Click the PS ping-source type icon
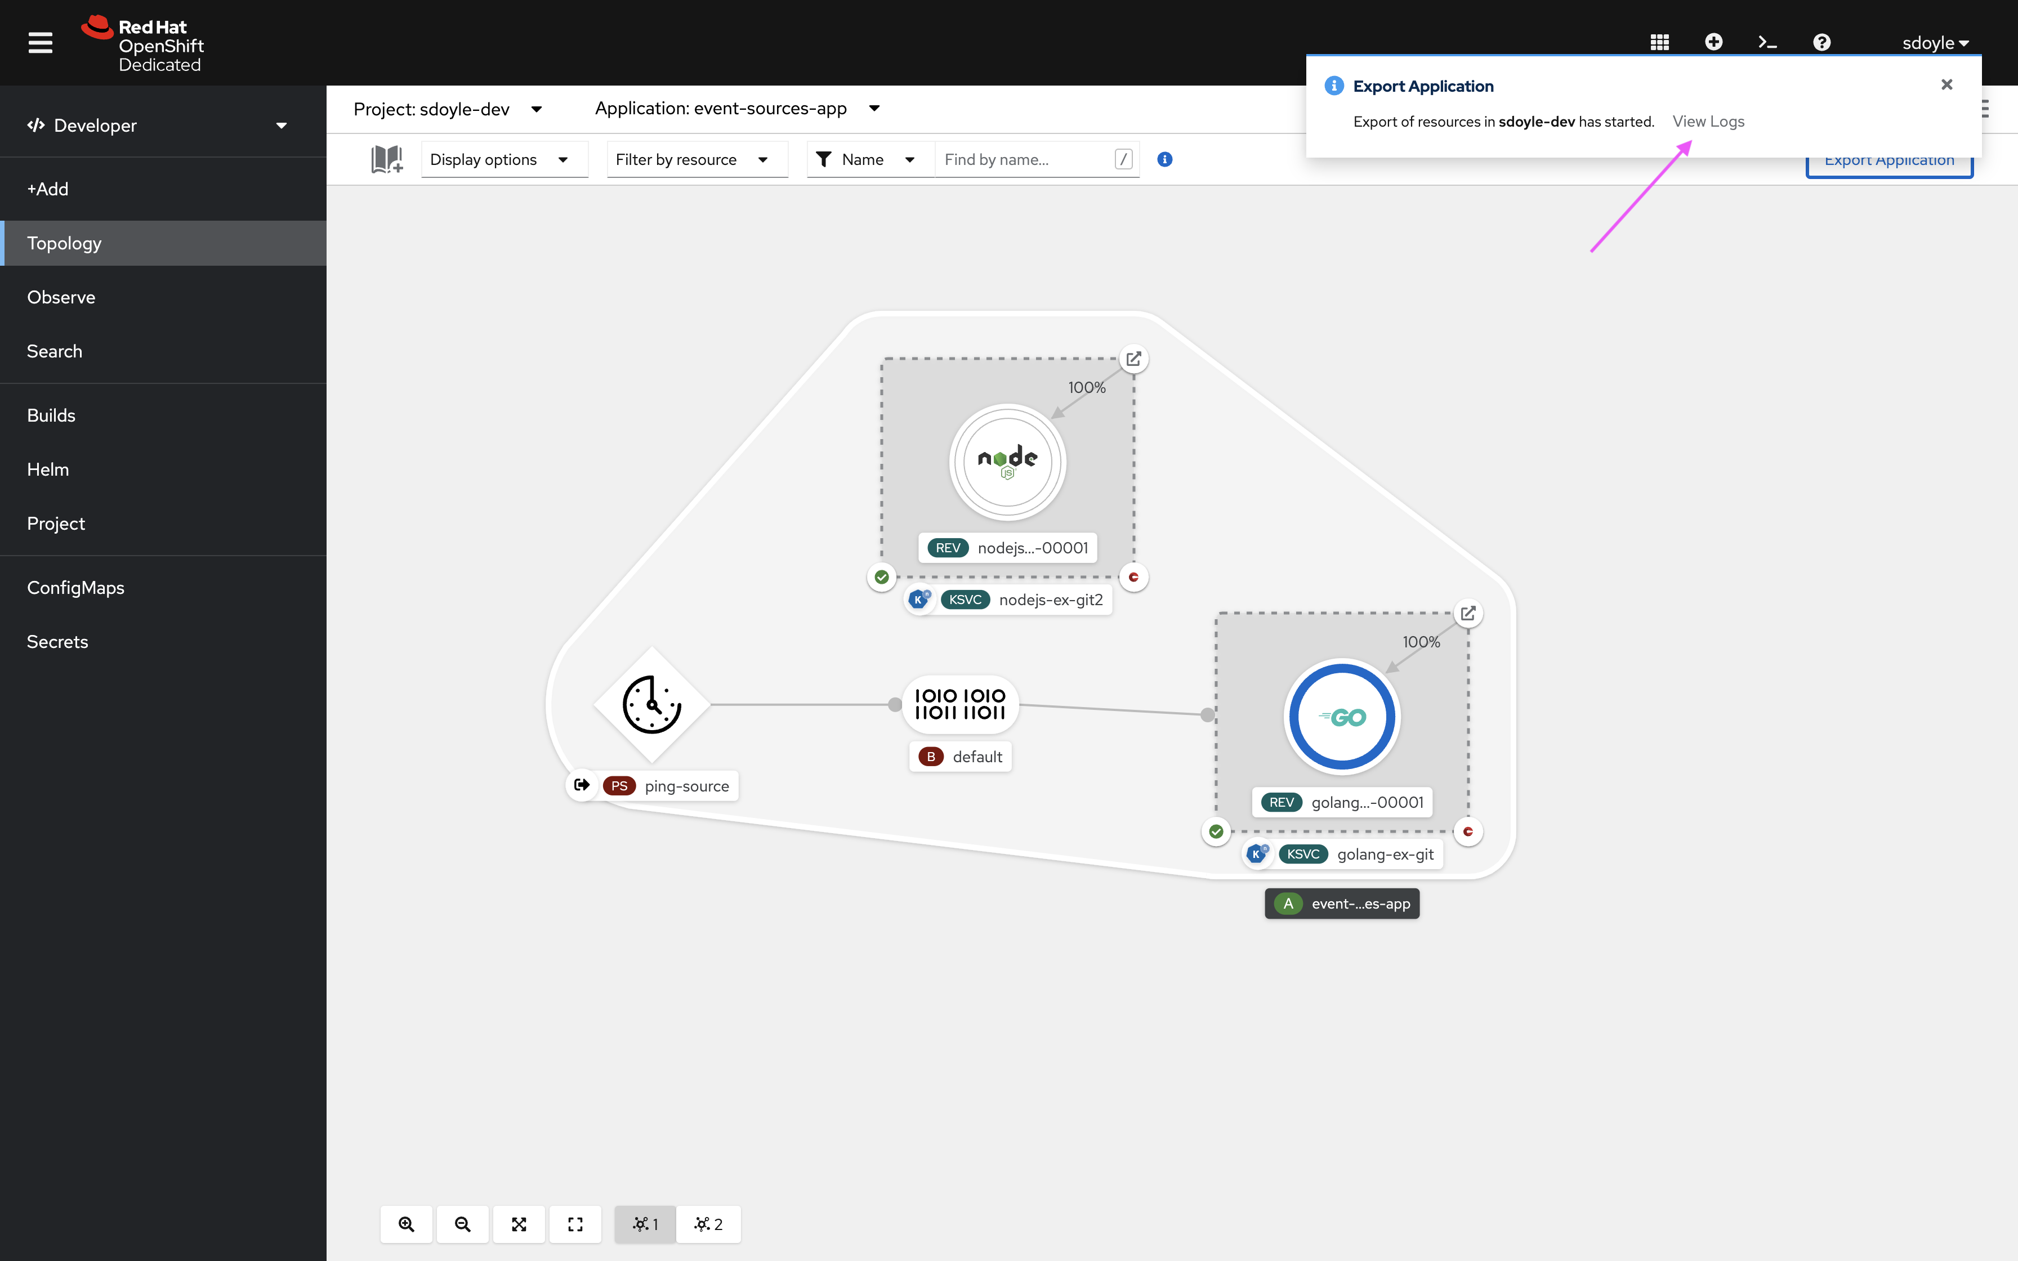This screenshot has width=2018, height=1261. (x=619, y=785)
